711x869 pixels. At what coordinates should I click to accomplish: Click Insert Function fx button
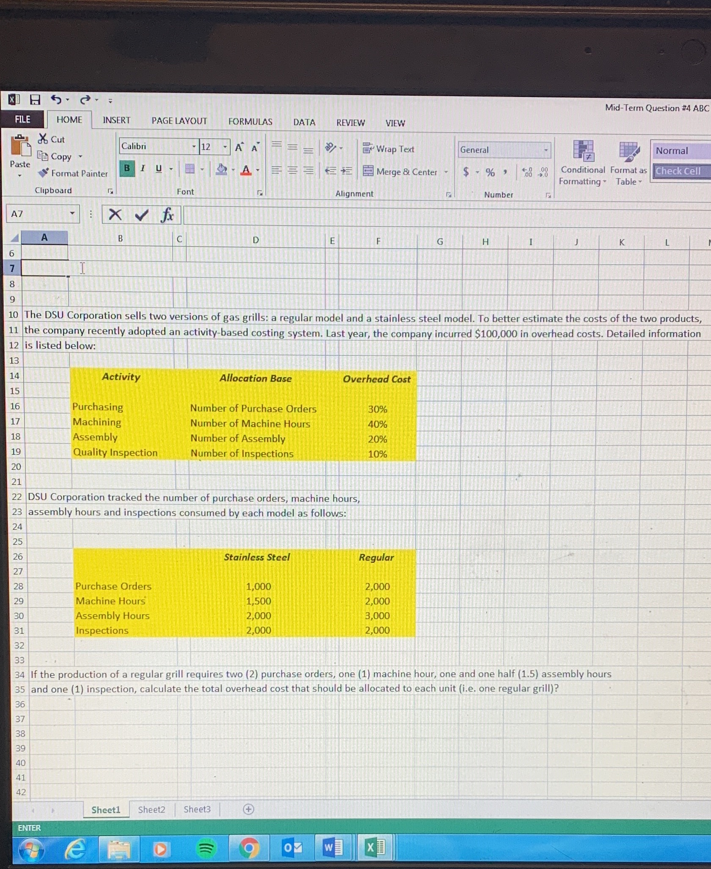168,215
